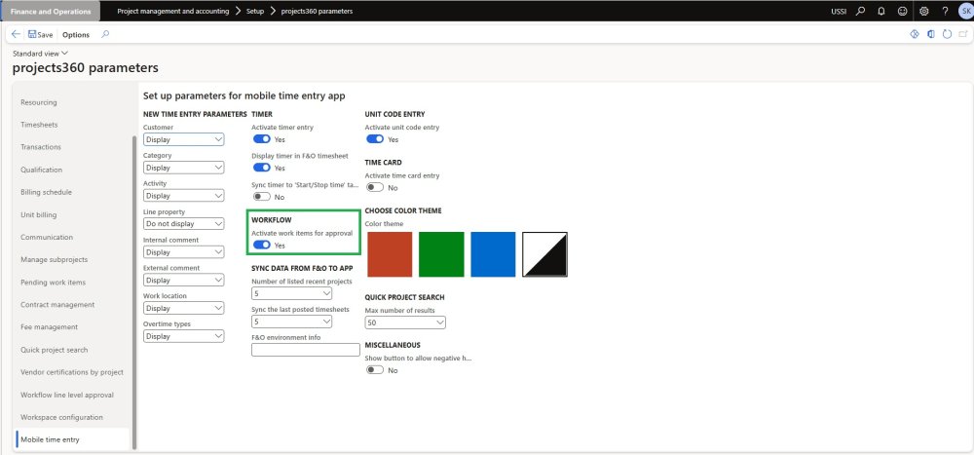This screenshot has height=455, width=974.
Task: Click Project management and accounting breadcrumb
Action: coord(172,11)
